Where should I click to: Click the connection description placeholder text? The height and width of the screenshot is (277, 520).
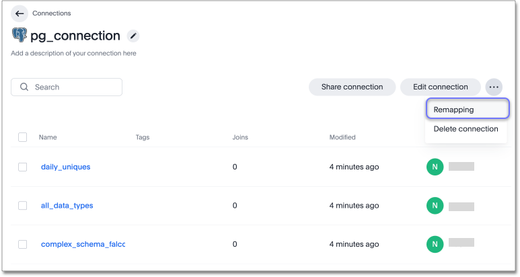click(73, 53)
